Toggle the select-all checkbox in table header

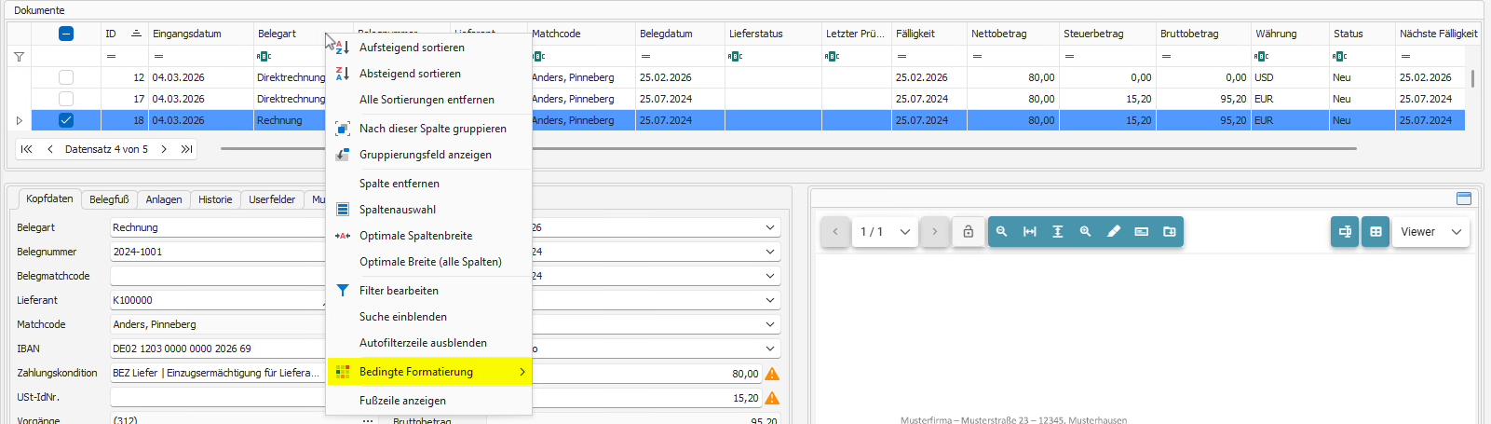pos(66,34)
